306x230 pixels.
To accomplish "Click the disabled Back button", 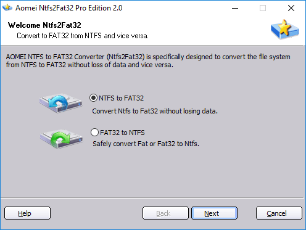I will (165, 213).
